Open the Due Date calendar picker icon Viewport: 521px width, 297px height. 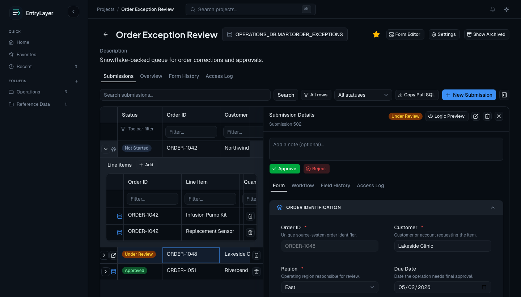coord(484,287)
